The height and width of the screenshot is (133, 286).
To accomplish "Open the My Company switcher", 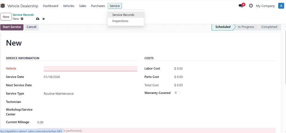I will (265, 6).
